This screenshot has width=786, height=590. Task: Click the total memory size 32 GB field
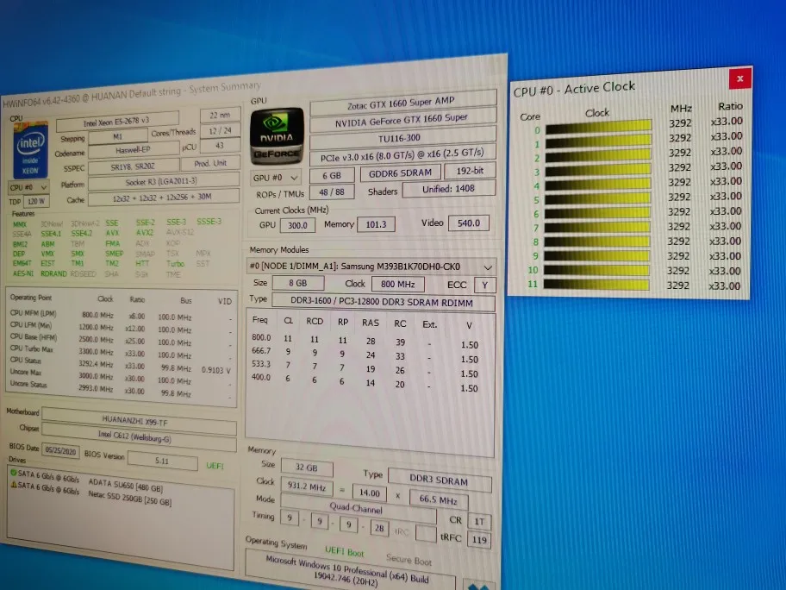point(307,468)
